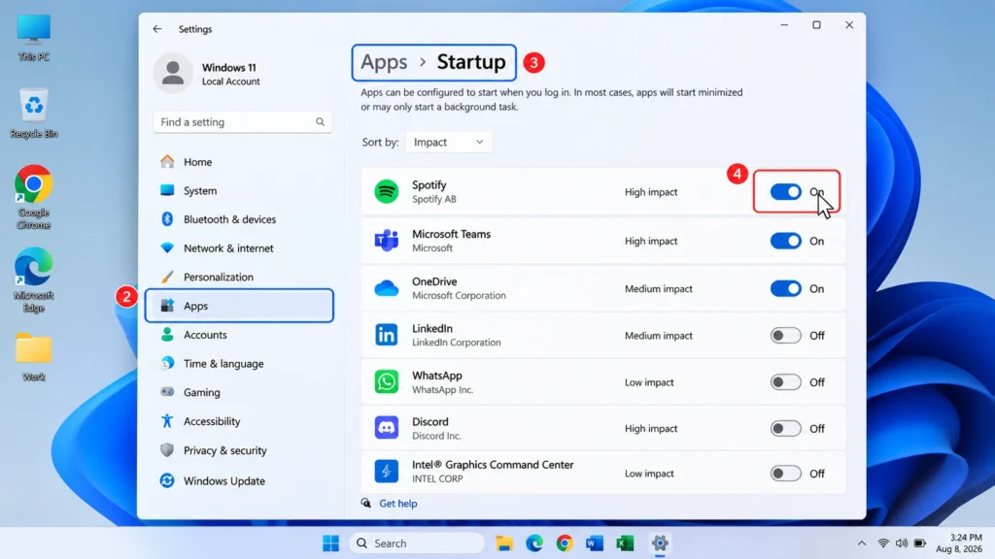Toggle Intel Graphics Command Center startup
The height and width of the screenshot is (559, 995).
click(x=785, y=474)
